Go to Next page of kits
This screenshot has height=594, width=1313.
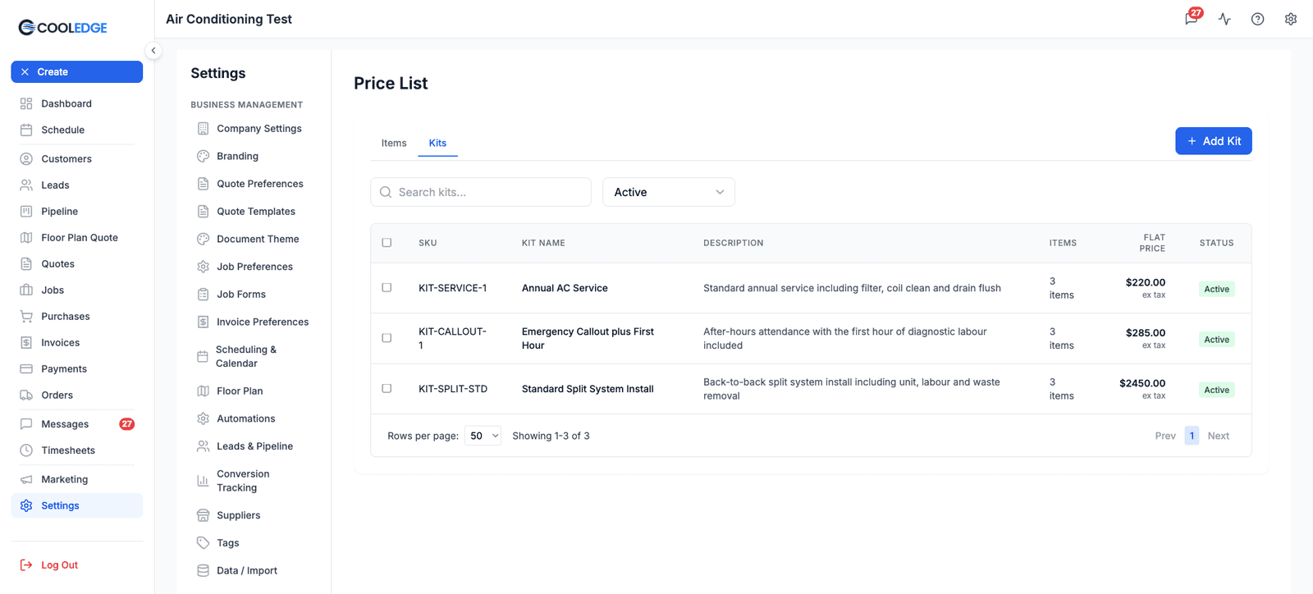(x=1219, y=436)
